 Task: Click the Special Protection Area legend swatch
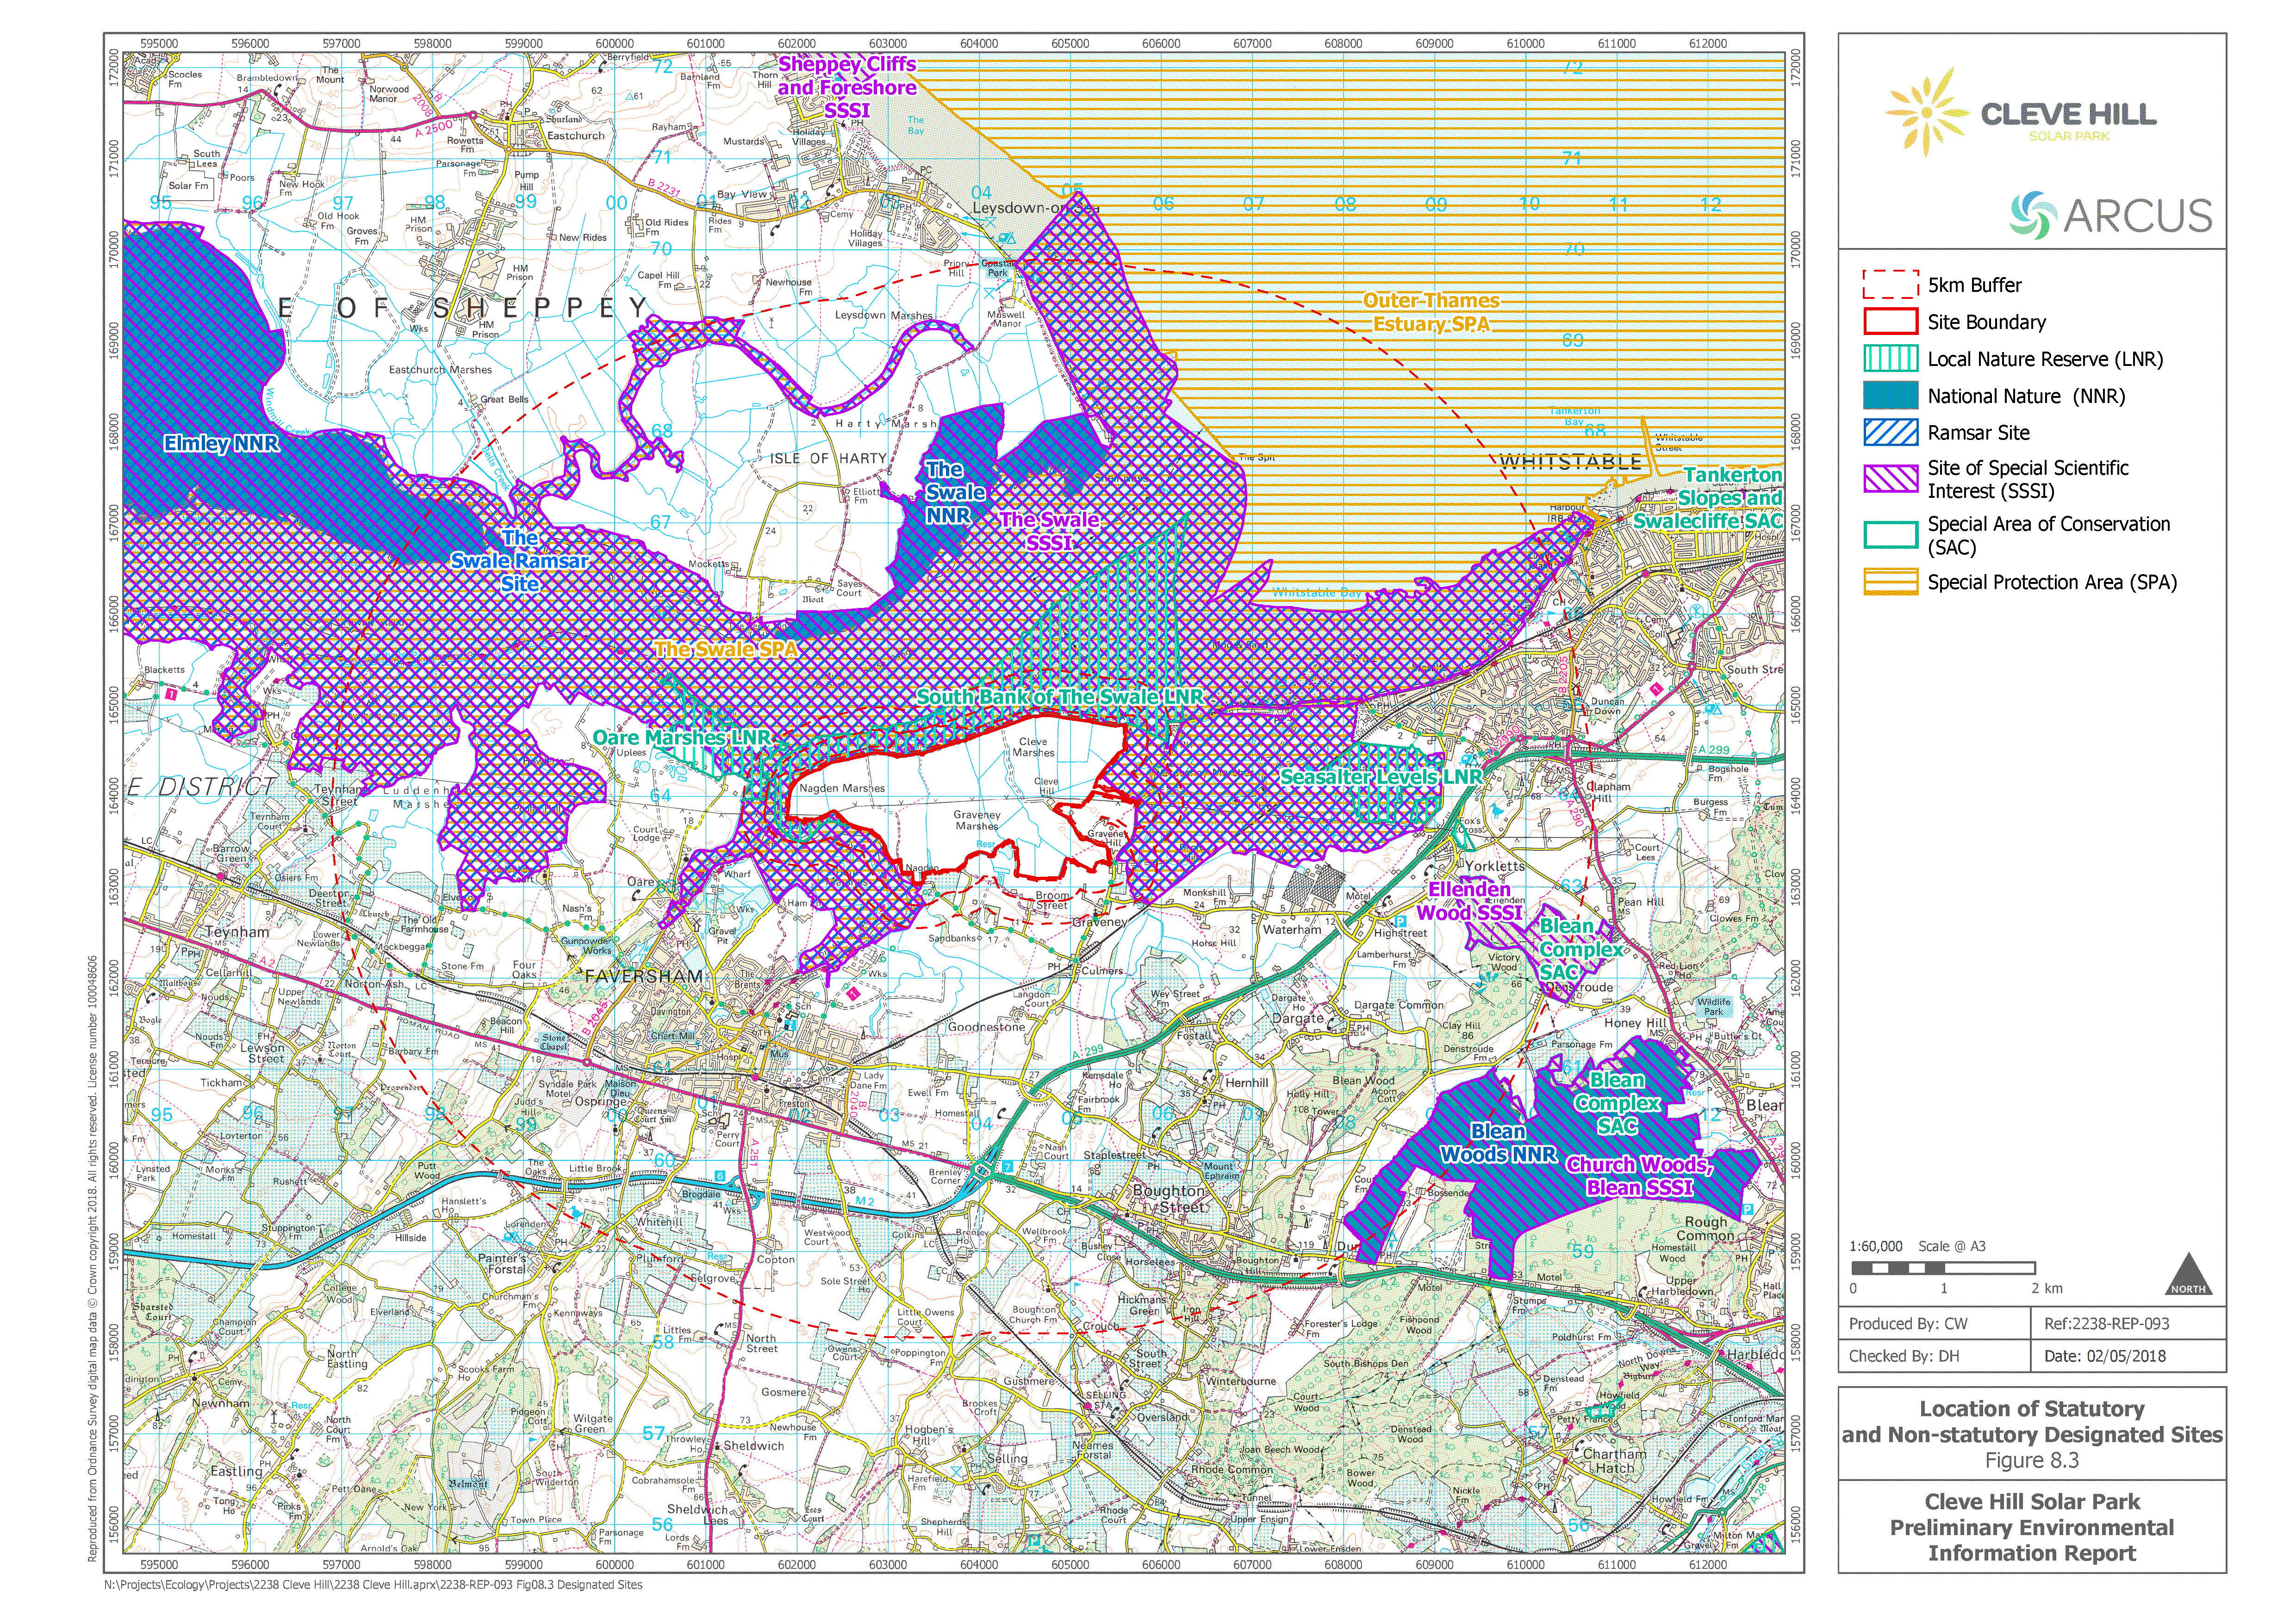pos(1890,582)
